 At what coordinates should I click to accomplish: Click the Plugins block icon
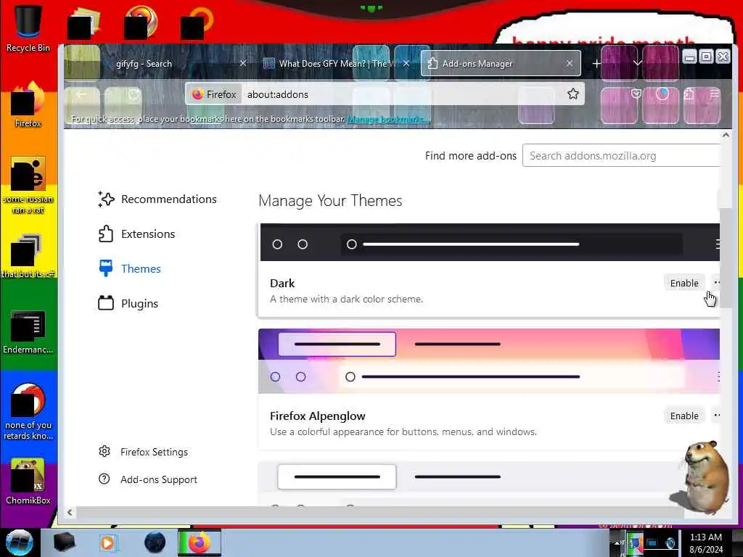pyautogui.click(x=106, y=303)
